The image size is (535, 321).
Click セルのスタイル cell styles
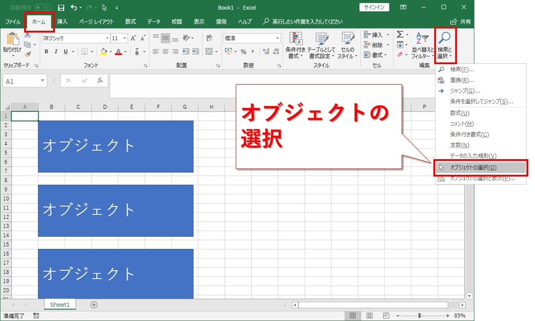pos(347,45)
